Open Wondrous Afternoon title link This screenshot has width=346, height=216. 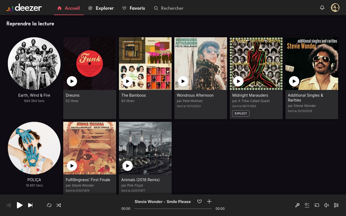[195, 95]
